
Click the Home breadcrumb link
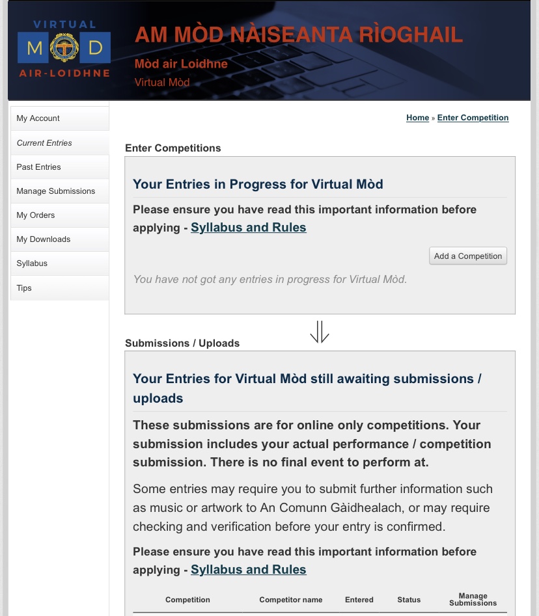coord(417,118)
